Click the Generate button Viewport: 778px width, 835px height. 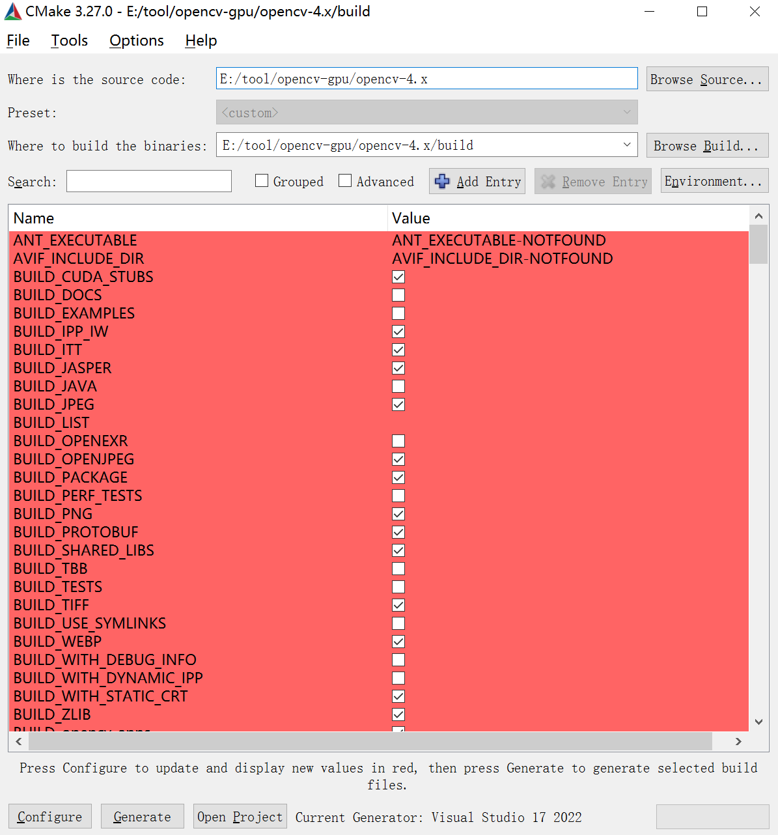(142, 817)
